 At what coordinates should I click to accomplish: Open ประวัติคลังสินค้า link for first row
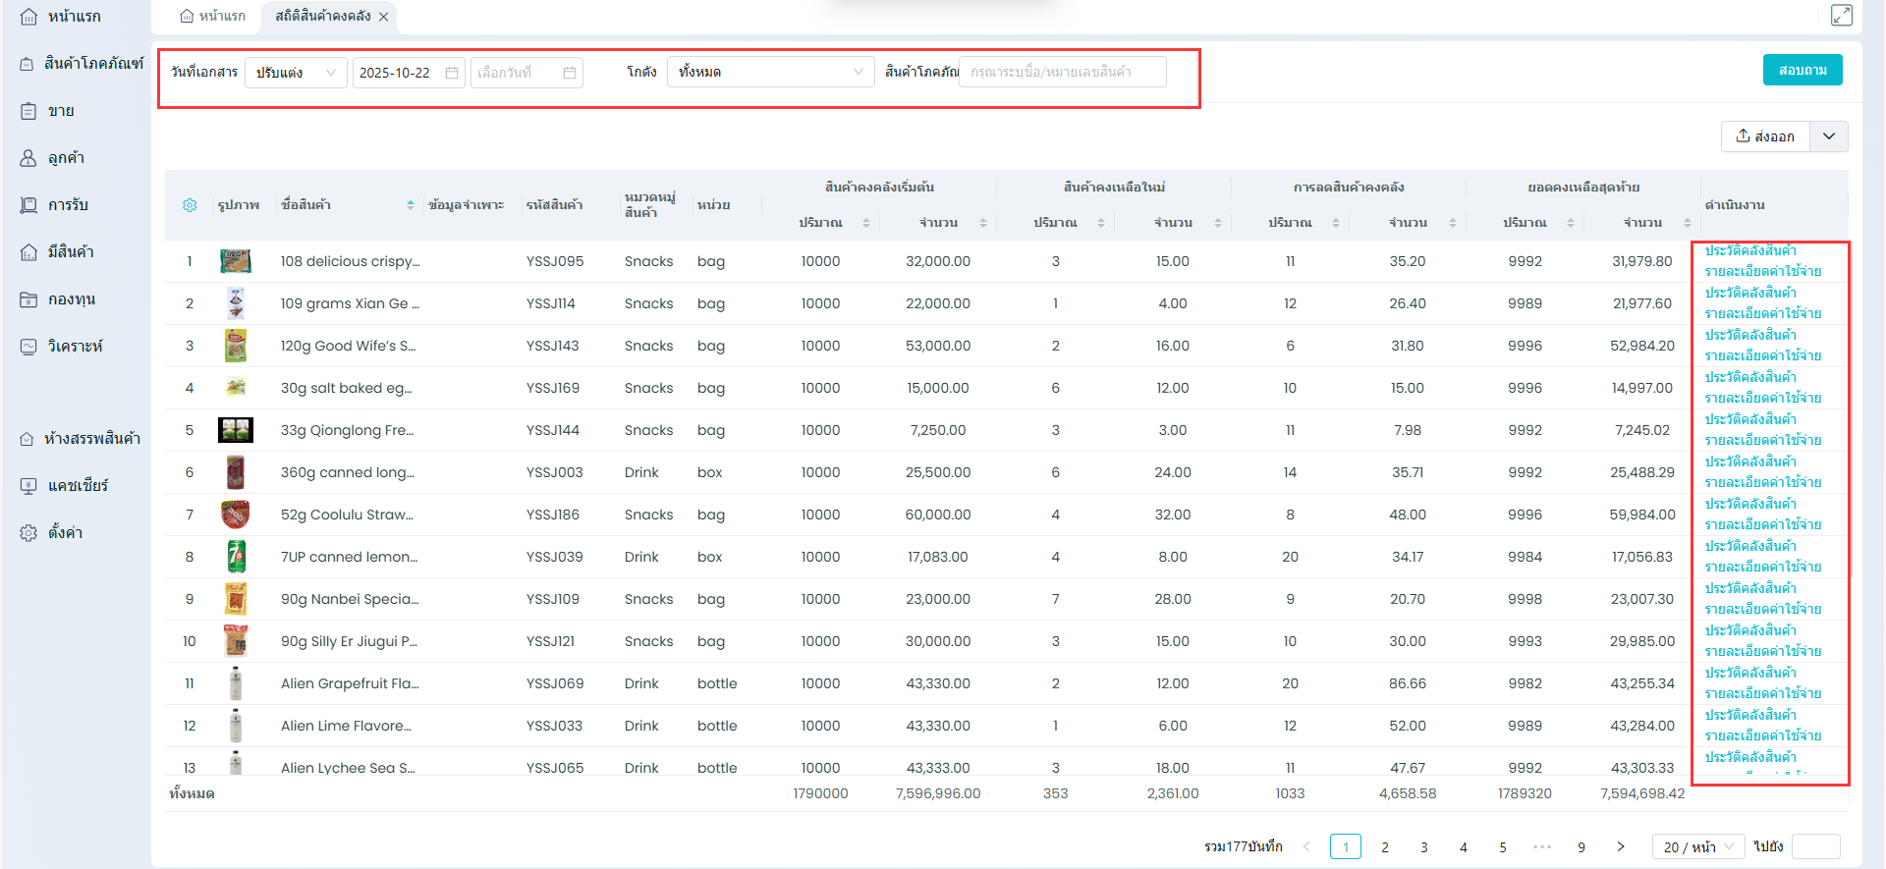point(1750,251)
